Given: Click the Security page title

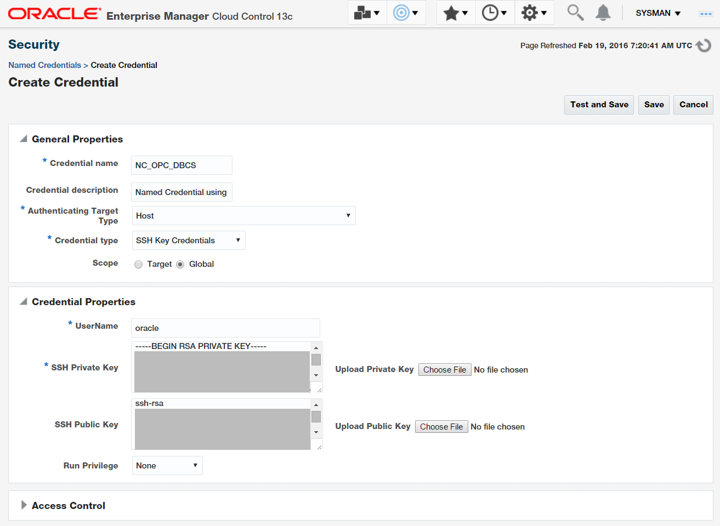Looking at the screenshot, I should (x=34, y=44).
